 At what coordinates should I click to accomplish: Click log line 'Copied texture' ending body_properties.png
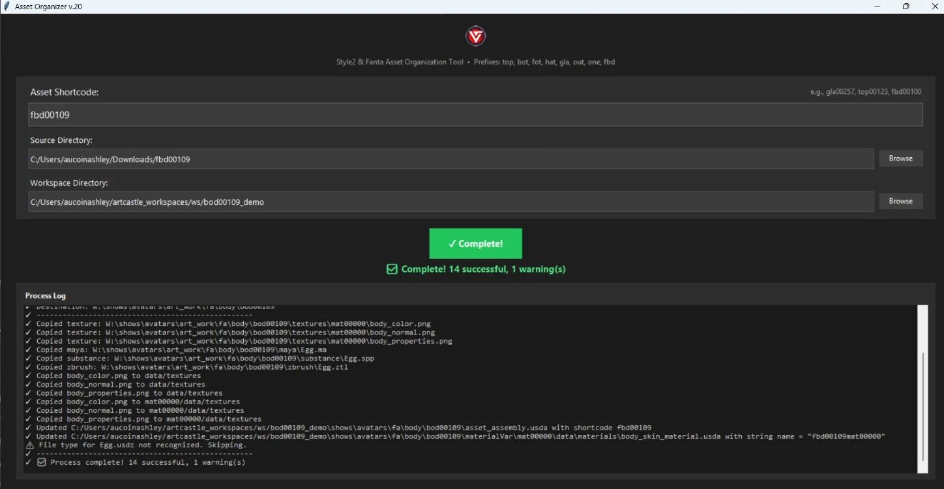point(244,341)
